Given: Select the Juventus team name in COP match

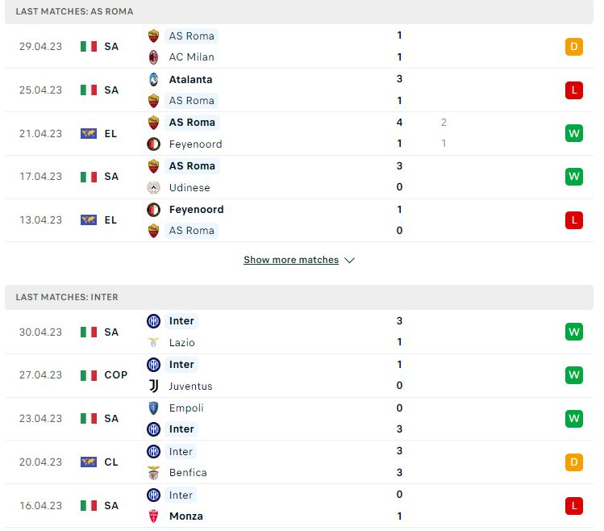Looking at the screenshot, I should pos(190,386).
